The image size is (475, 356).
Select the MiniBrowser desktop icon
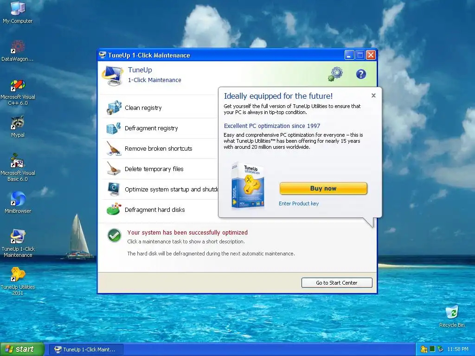18,202
